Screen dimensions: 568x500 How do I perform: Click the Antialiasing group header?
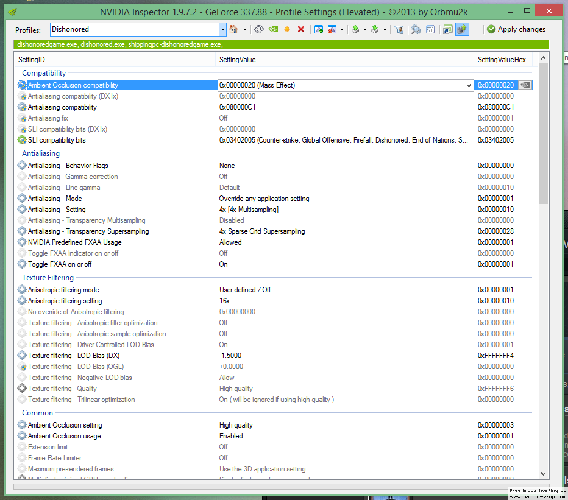(41, 153)
